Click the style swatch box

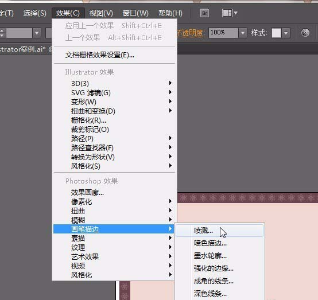[x=276, y=33]
